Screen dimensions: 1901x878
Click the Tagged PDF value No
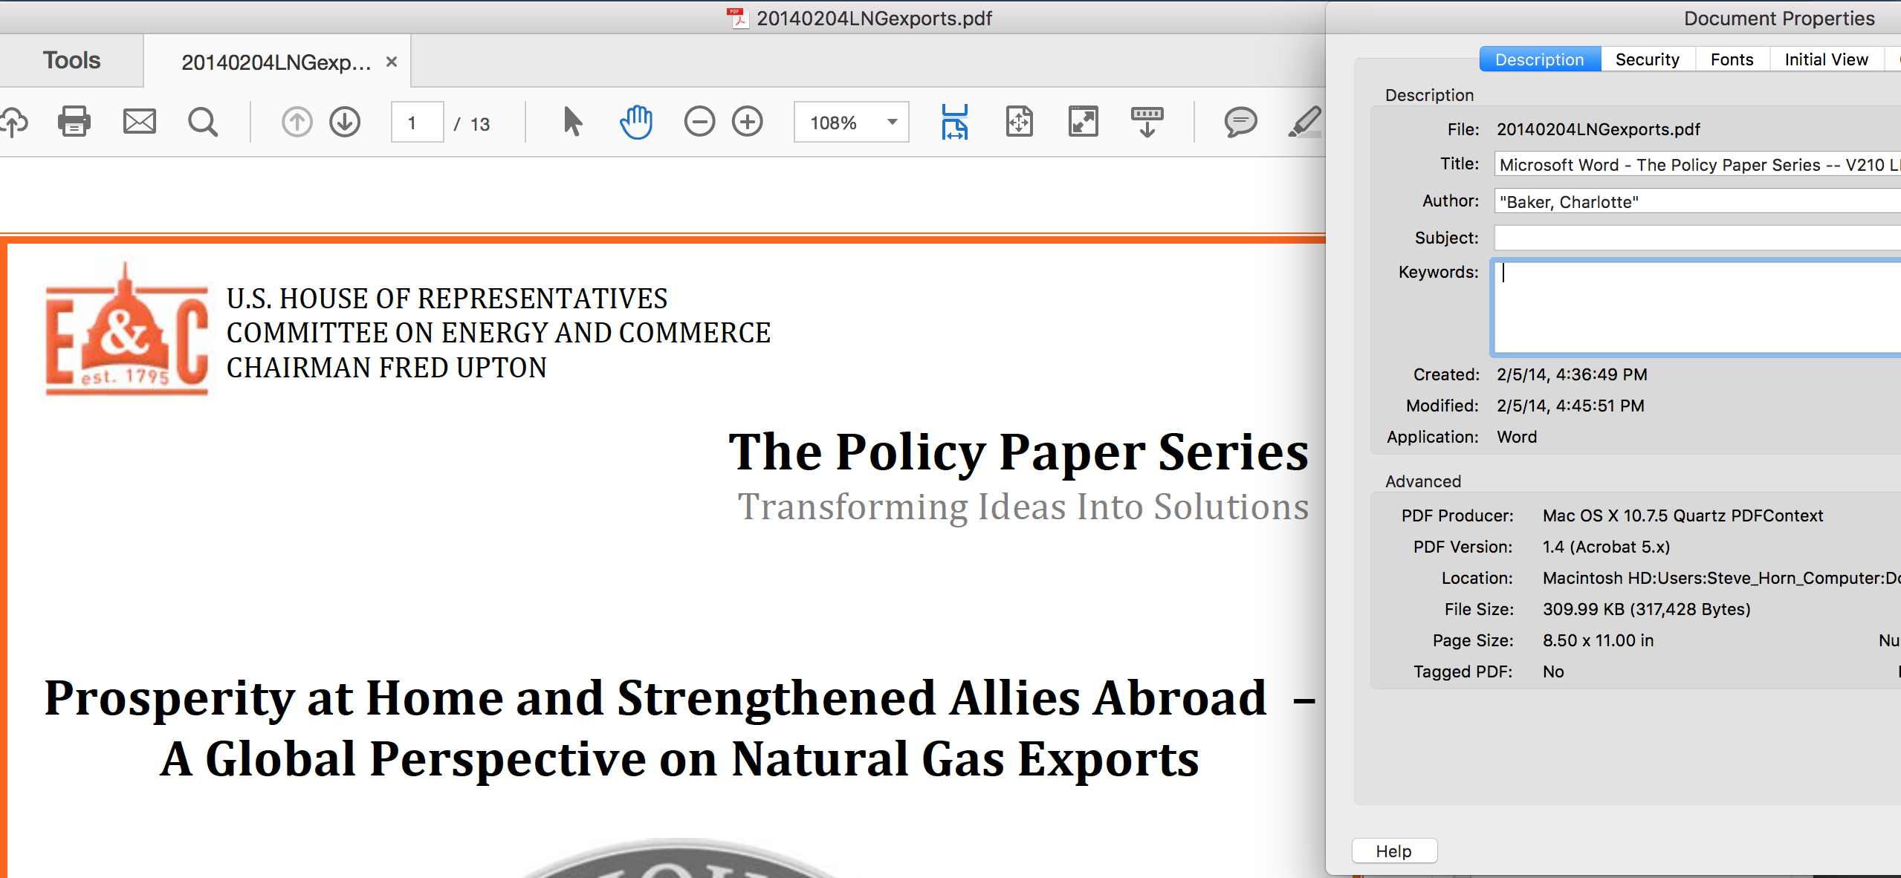(1553, 671)
